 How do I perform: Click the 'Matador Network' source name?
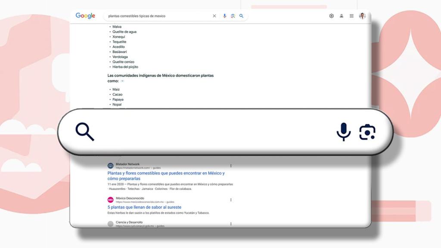(127, 164)
